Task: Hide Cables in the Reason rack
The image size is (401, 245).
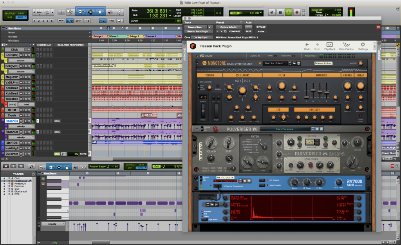Action: click(x=346, y=46)
